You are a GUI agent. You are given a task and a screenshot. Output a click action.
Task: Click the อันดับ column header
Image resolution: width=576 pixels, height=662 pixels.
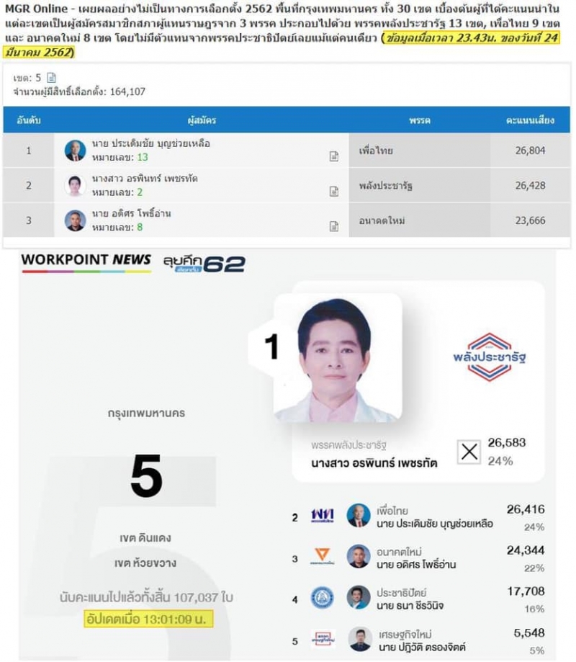point(29,120)
